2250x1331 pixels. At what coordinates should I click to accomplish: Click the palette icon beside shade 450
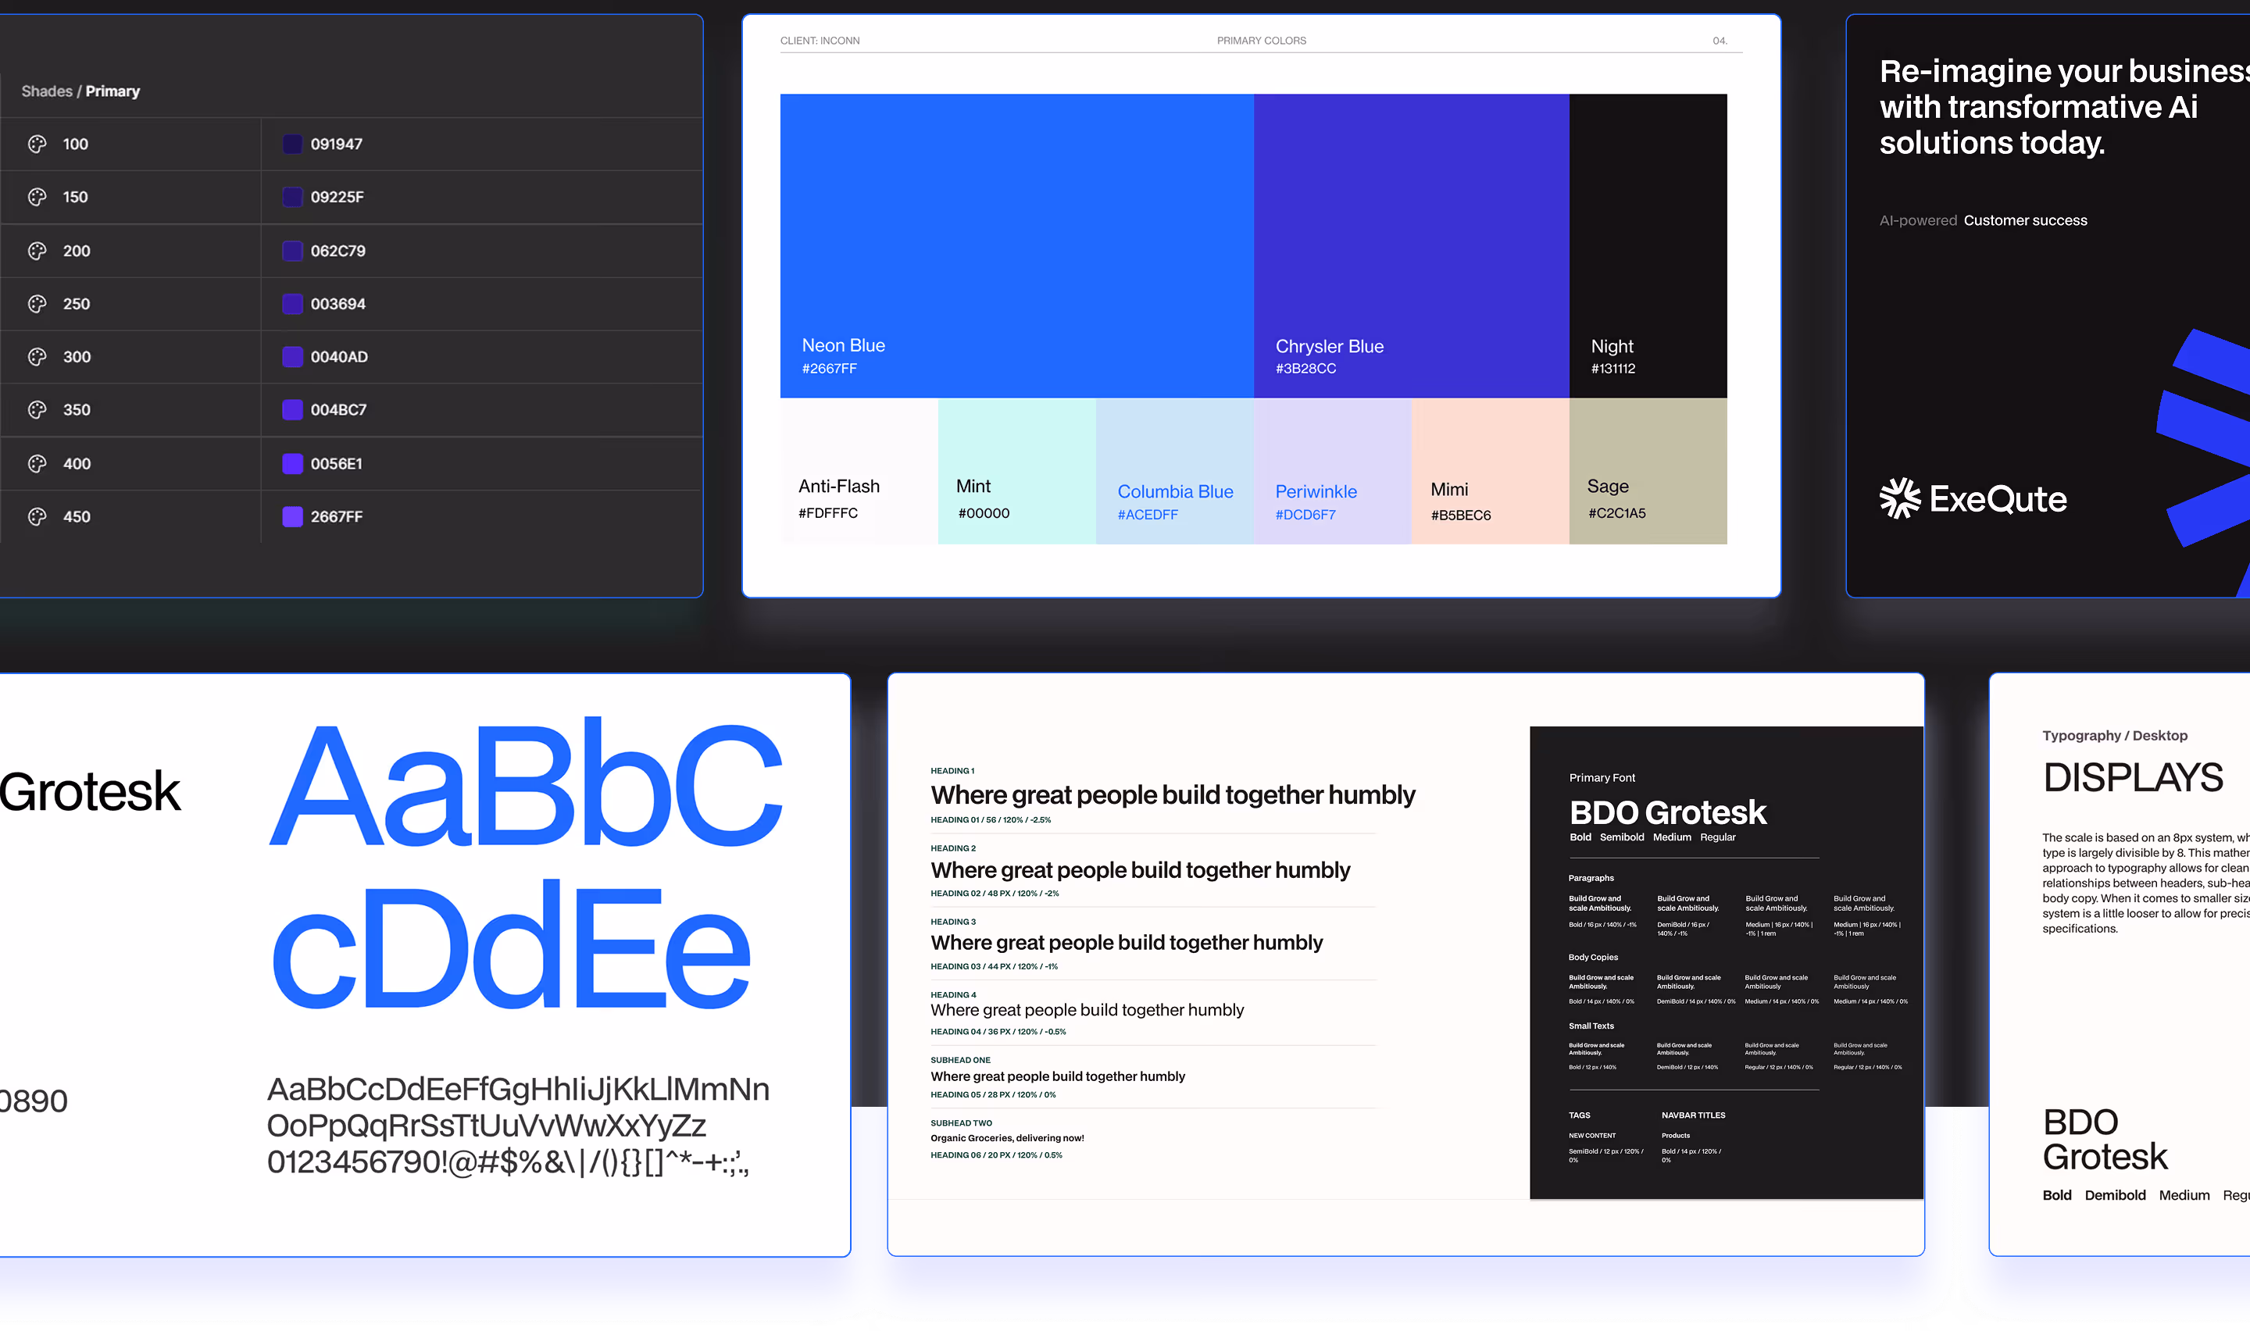[x=37, y=516]
